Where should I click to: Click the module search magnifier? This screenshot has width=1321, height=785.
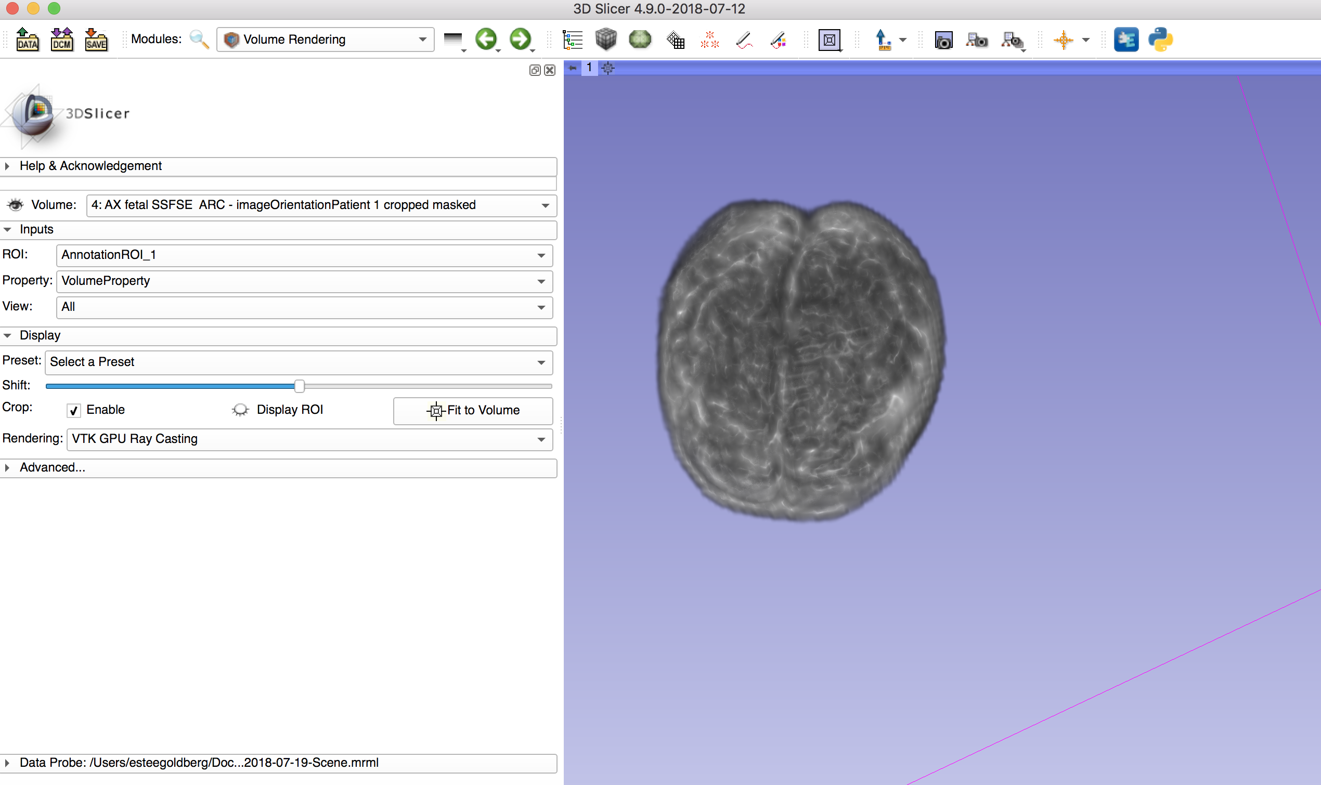click(198, 39)
